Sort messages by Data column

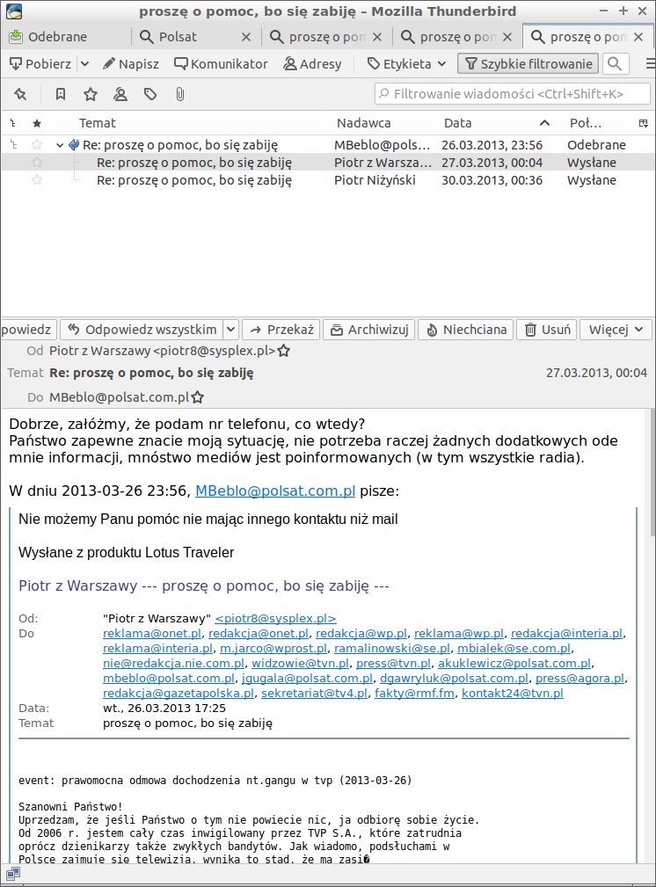click(x=457, y=123)
